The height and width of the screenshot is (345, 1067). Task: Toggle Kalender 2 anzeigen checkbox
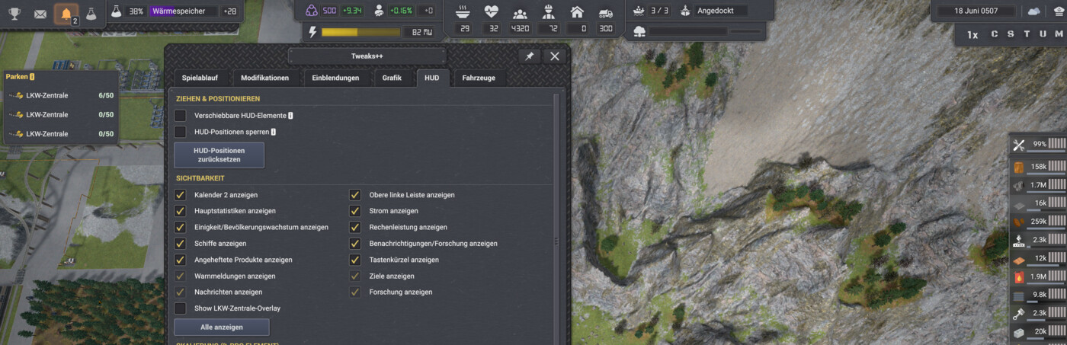pyautogui.click(x=180, y=195)
